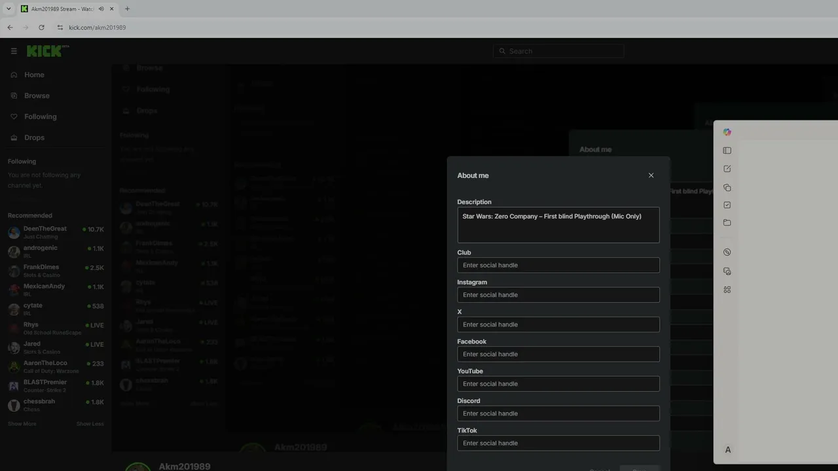Image resolution: width=838 pixels, height=471 pixels.
Task: Click the Browse icon in the sidebar
Action: coord(14,96)
